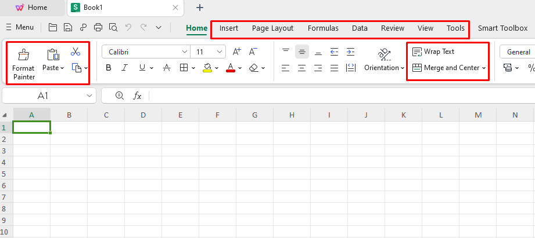The image size is (535, 238).
Task: Expand the Copy options arrow
Action: pyautogui.click(x=85, y=68)
